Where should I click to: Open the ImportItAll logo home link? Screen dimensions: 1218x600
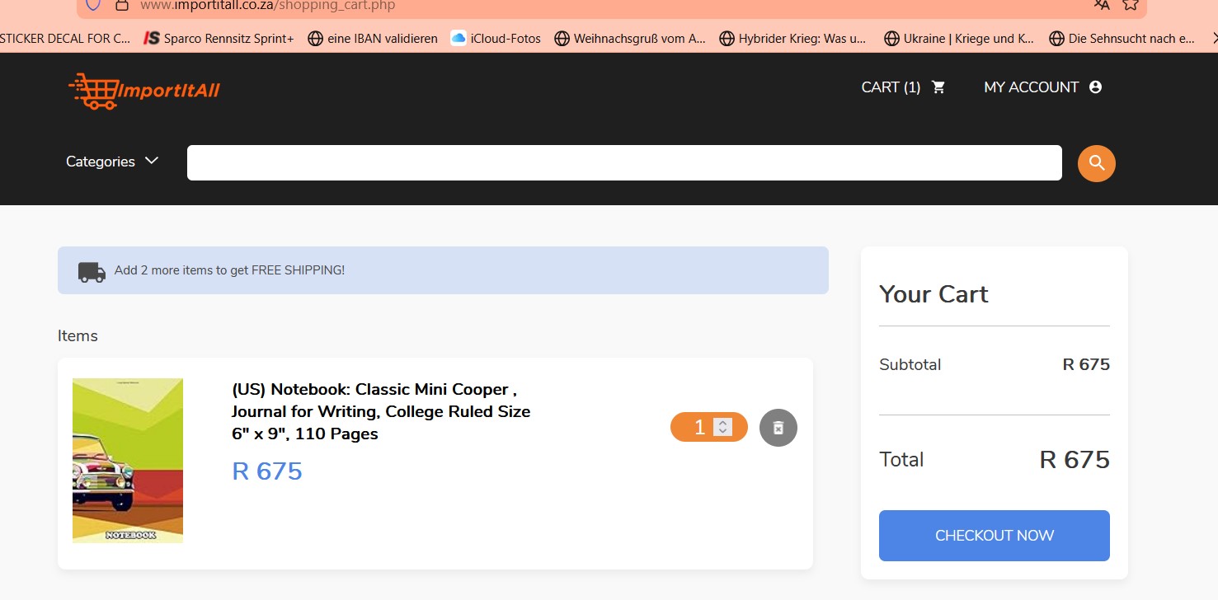tap(144, 91)
